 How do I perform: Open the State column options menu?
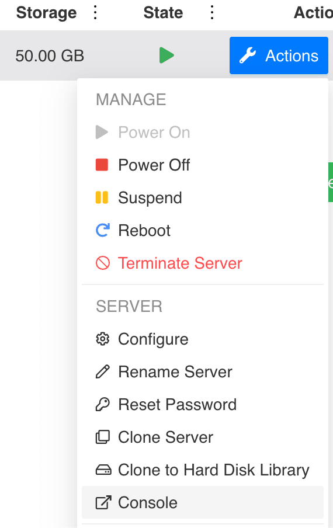point(212,12)
